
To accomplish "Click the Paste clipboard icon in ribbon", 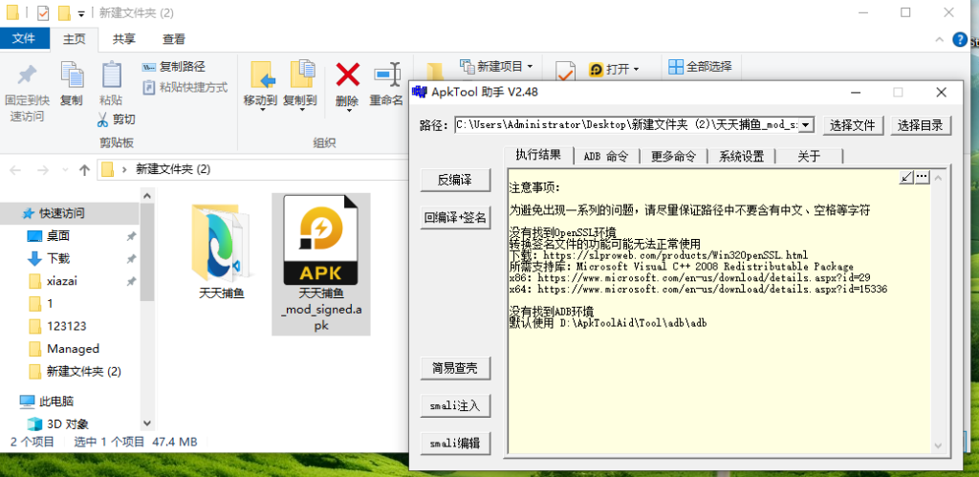I will tap(111, 76).
